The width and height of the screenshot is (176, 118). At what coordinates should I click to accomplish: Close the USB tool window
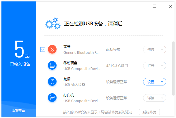point(171,6)
